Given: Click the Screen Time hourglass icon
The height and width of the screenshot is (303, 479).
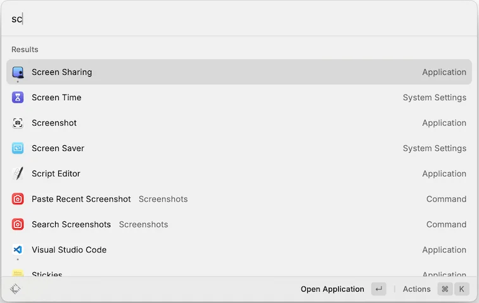Looking at the screenshot, I should click(18, 98).
